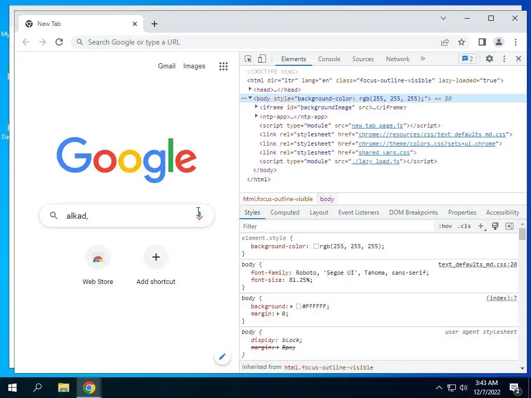Click the Images link
The height and width of the screenshot is (398, 531).
point(194,66)
